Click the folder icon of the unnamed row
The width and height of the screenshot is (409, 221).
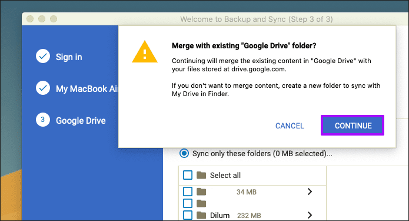[201, 203]
